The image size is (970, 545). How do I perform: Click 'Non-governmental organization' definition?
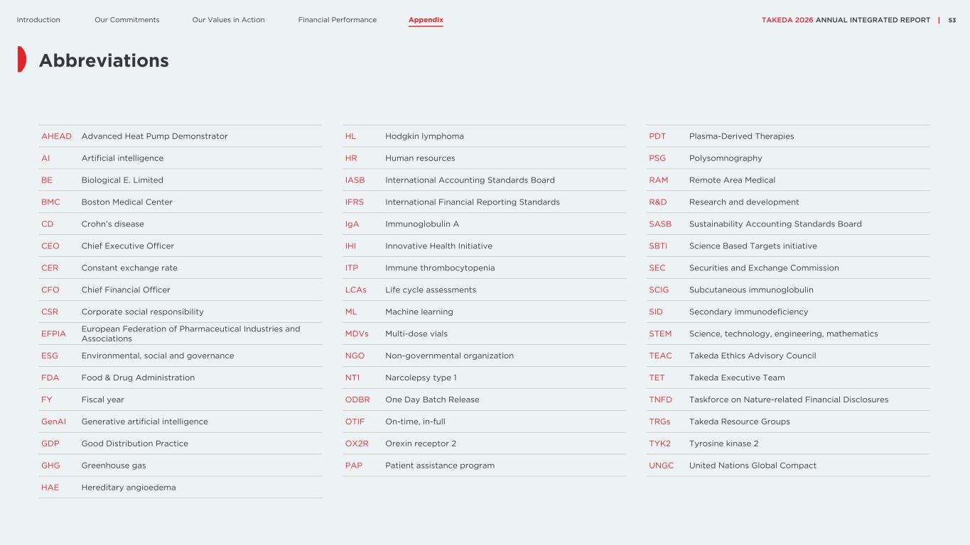tap(449, 356)
